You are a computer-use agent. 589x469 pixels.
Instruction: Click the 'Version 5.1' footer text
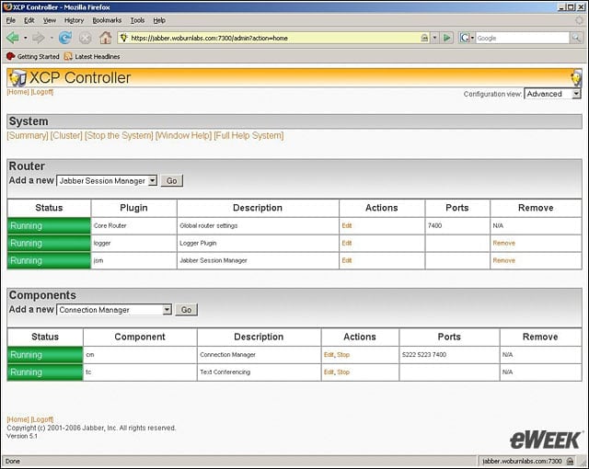22,436
